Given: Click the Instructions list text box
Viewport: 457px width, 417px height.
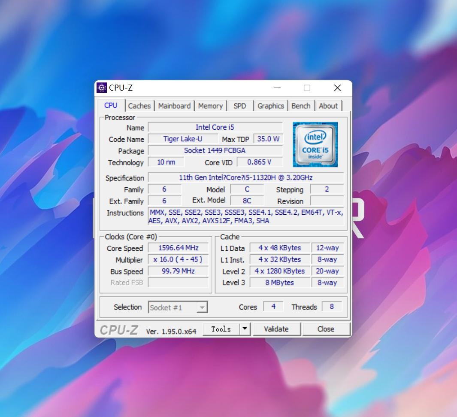Looking at the screenshot, I should (x=245, y=216).
